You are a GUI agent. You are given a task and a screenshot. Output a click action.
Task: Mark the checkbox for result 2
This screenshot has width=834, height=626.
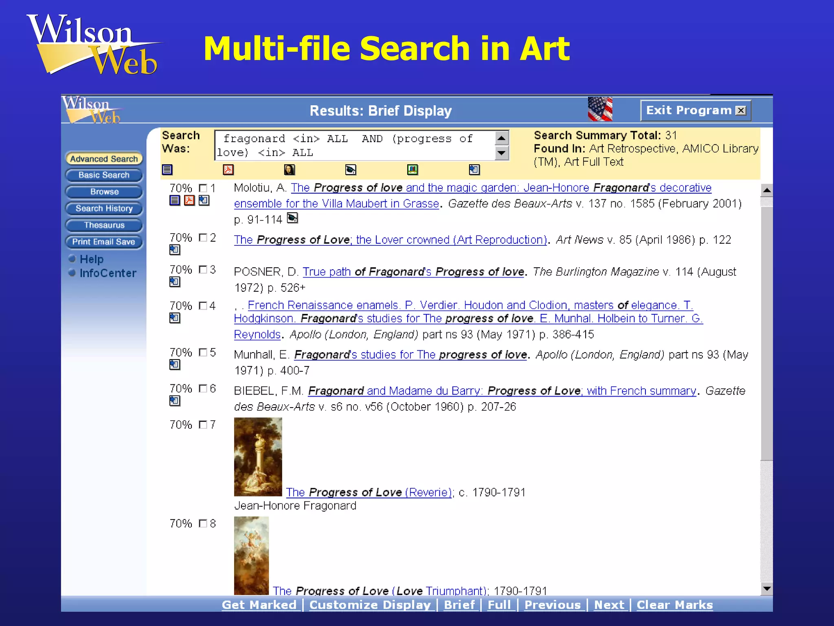[x=203, y=238]
